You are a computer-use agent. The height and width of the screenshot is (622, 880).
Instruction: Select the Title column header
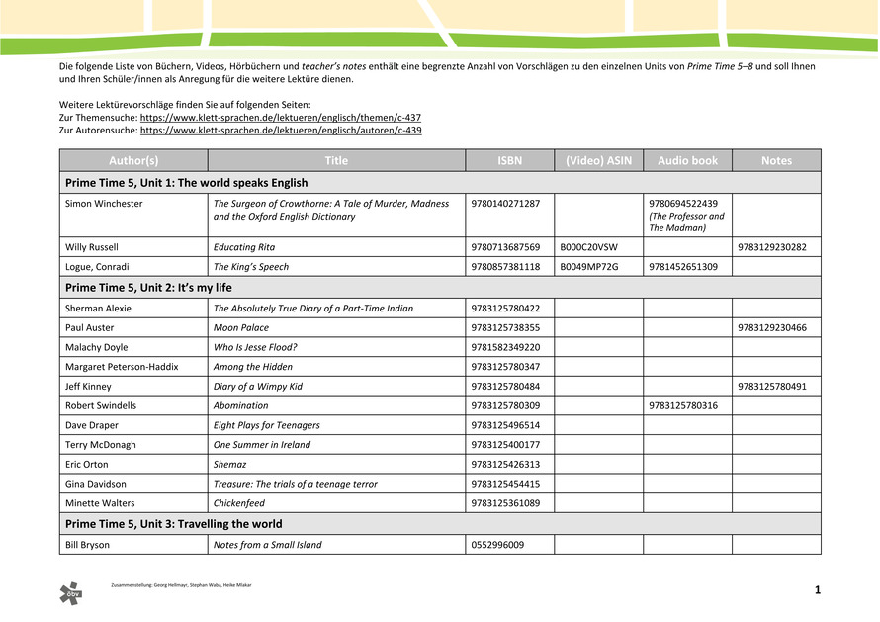[336, 160]
